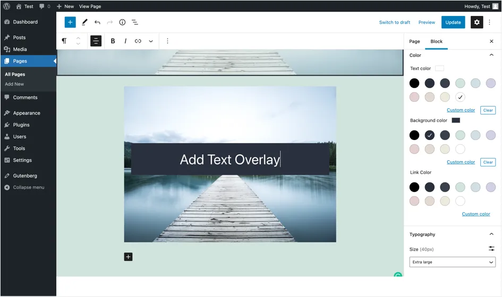The image size is (502, 297).
Task: Open Comments in the admin menu
Action: point(28,98)
